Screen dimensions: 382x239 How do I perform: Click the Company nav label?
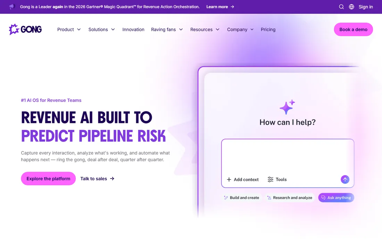click(237, 30)
